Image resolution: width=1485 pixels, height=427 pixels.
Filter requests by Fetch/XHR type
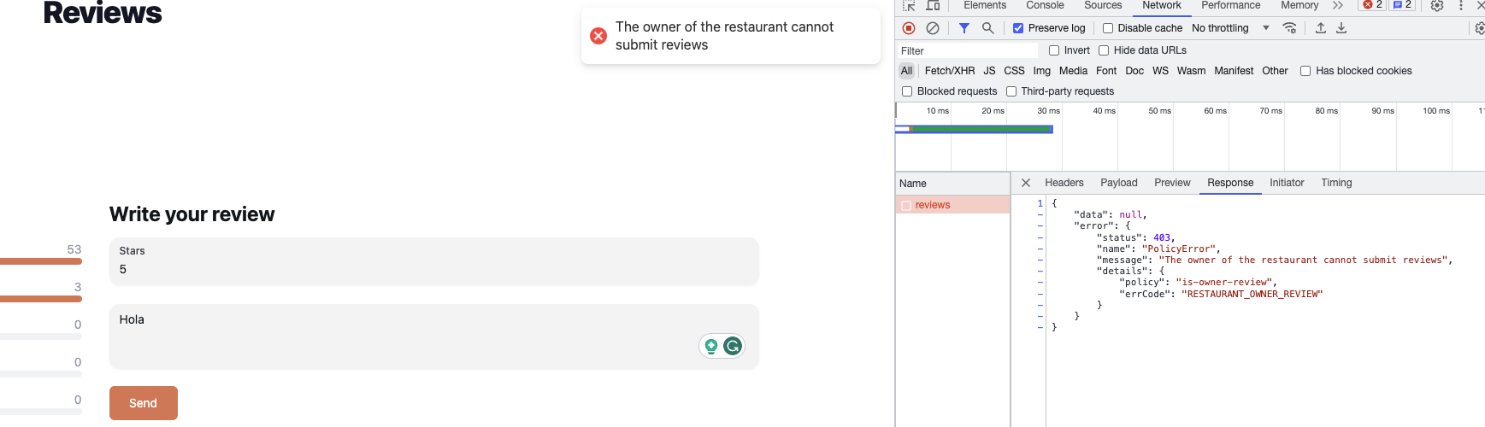pyautogui.click(x=949, y=71)
